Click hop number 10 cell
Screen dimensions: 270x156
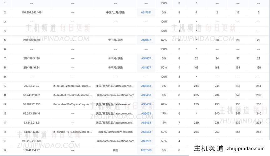click(x=5, y=86)
